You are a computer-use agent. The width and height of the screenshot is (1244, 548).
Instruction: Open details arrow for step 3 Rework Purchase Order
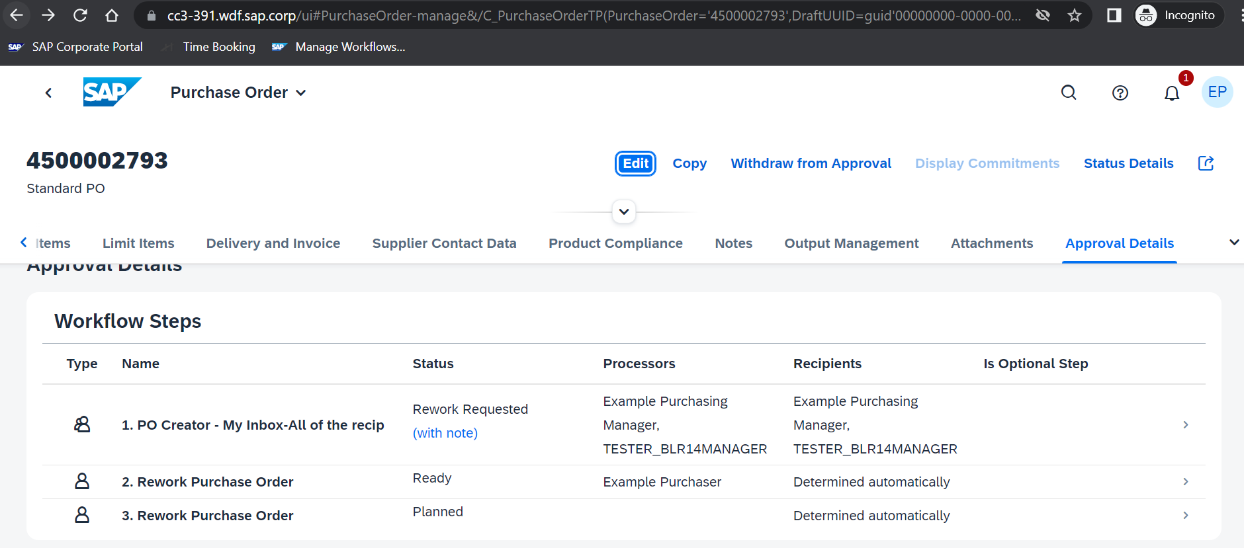click(1186, 515)
